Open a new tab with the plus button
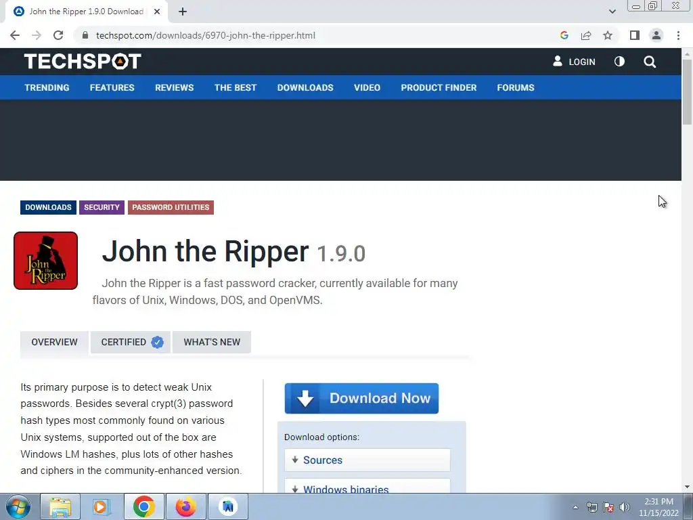This screenshot has width=693, height=520. [183, 12]
